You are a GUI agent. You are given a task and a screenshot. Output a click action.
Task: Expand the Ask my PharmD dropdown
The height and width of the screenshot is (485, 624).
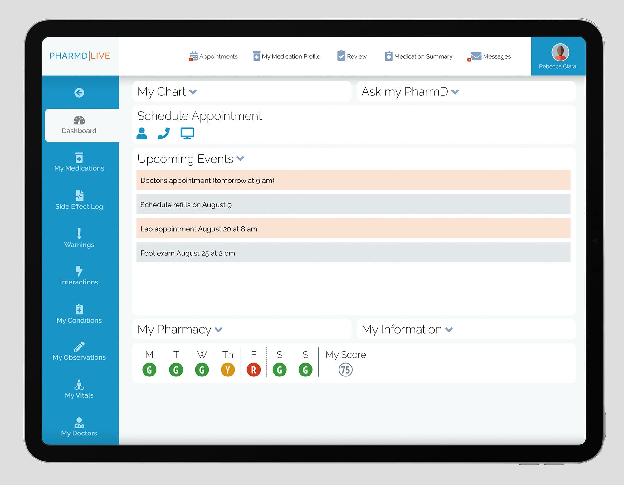(455, 92)
